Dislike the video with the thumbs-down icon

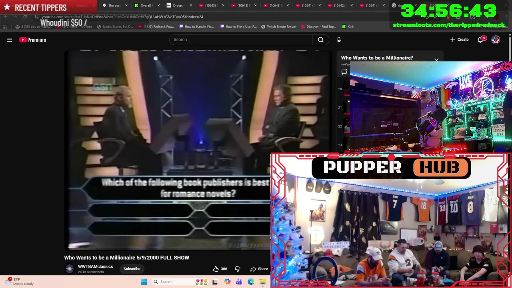click(x=238, y=269)
